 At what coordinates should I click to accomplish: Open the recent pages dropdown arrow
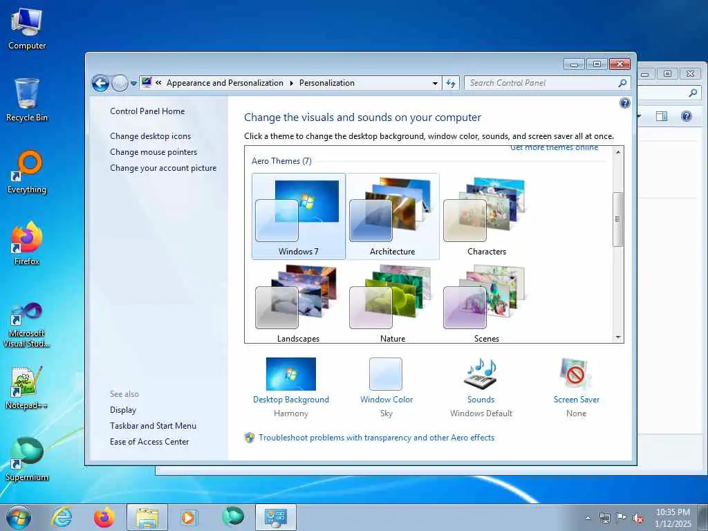point(133,84)
